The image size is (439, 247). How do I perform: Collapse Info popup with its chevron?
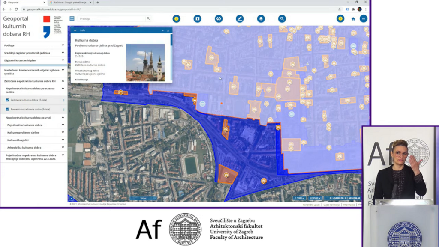162,30
